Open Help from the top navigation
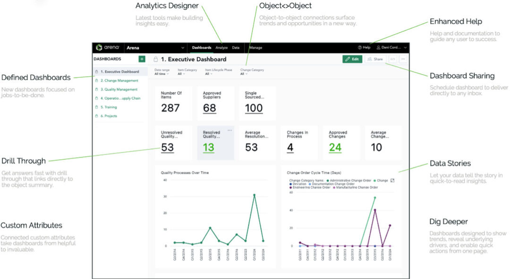Screen dimensions: 510x279 (364, 47)
